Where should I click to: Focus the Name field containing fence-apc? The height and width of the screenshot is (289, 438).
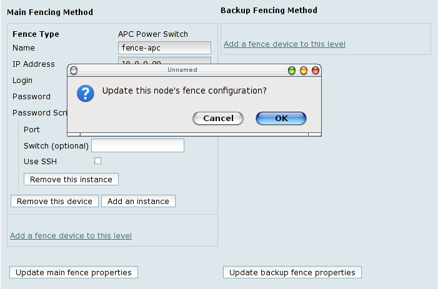click(164, 47)
